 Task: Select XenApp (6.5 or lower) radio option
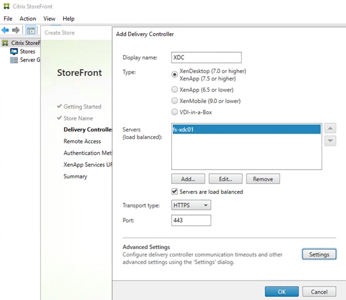[x=174, y=89]
